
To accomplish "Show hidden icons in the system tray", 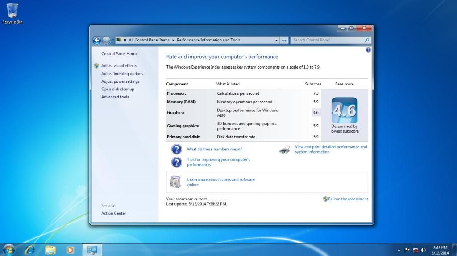I will (398, 250).
